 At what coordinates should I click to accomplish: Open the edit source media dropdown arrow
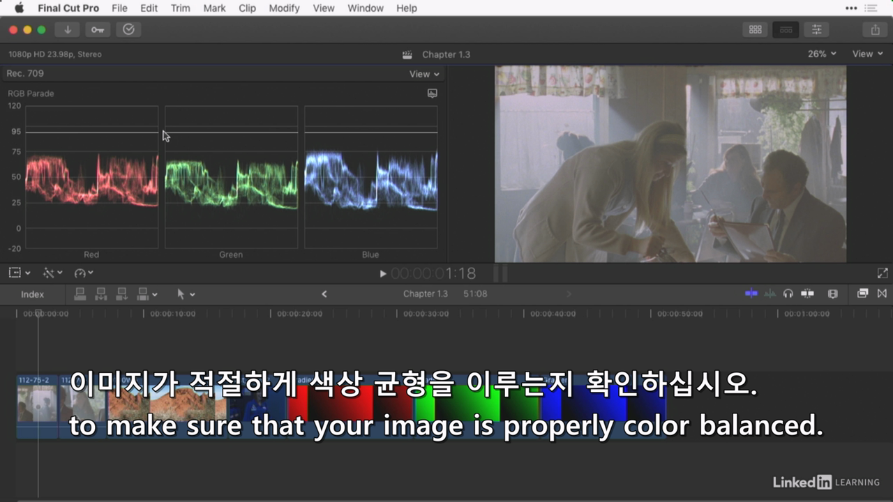155,295
